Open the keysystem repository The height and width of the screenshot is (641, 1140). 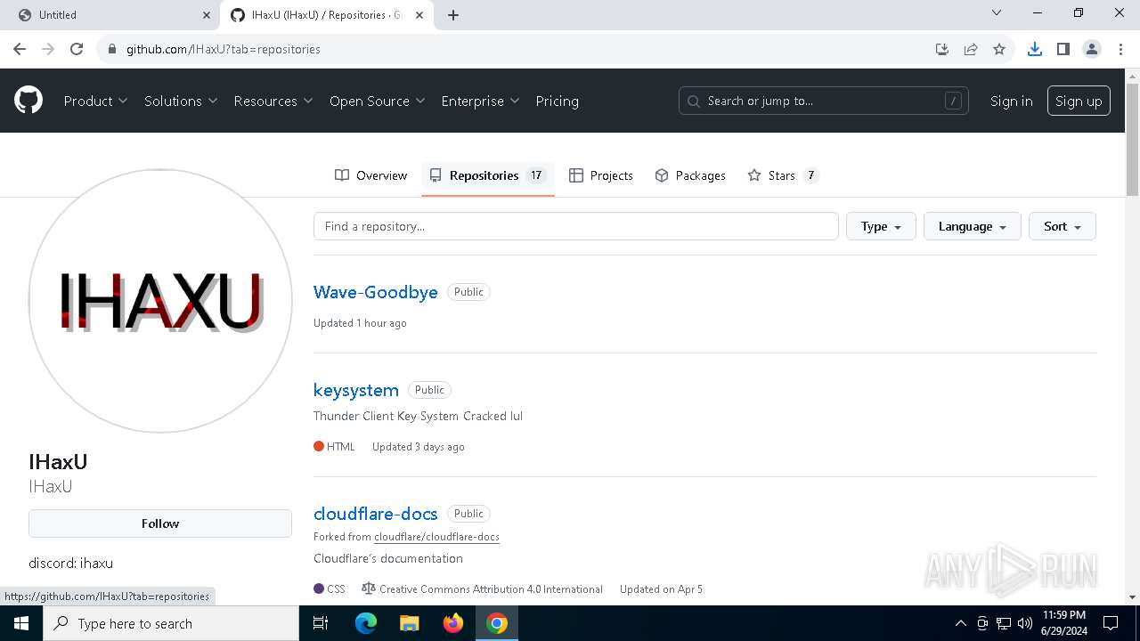pos(356,390)
